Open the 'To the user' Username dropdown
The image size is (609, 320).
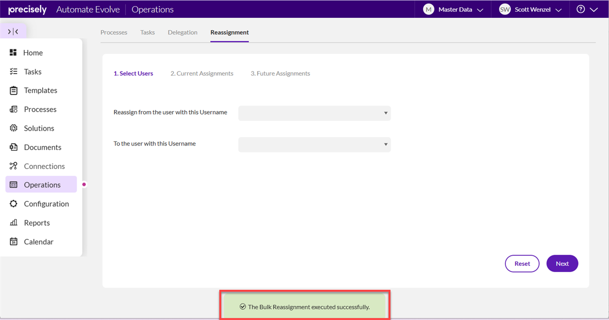315,145
